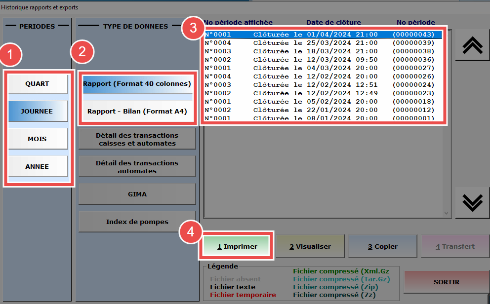
Task: Select Rapport - Bilan (Format A4)
Action: pyautogui.click(x=137, y=112)
